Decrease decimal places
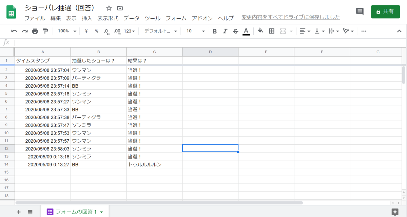Screen dimensions: 407x217 pos(106,31)
